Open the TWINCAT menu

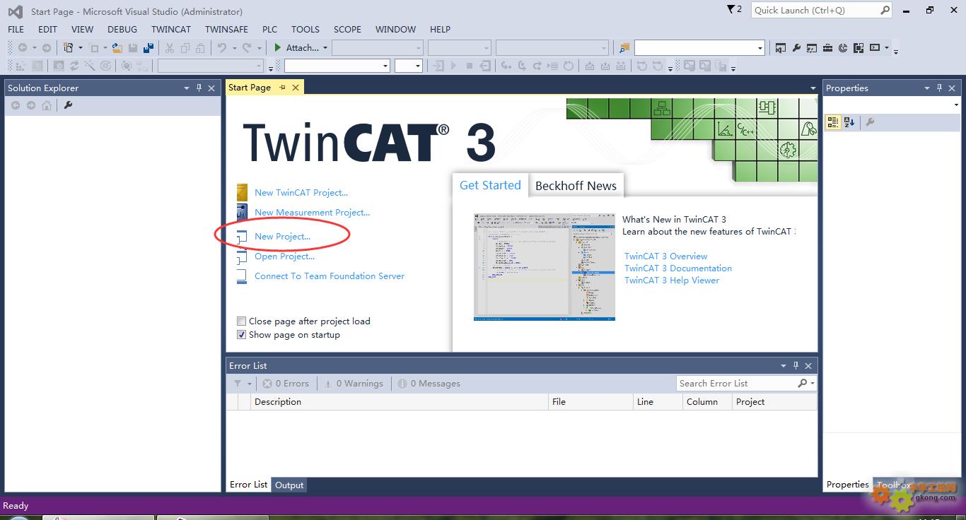(171, 29)
